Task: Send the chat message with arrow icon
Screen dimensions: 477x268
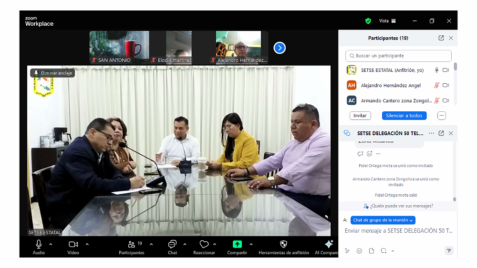Action: [x=448, y=250]
